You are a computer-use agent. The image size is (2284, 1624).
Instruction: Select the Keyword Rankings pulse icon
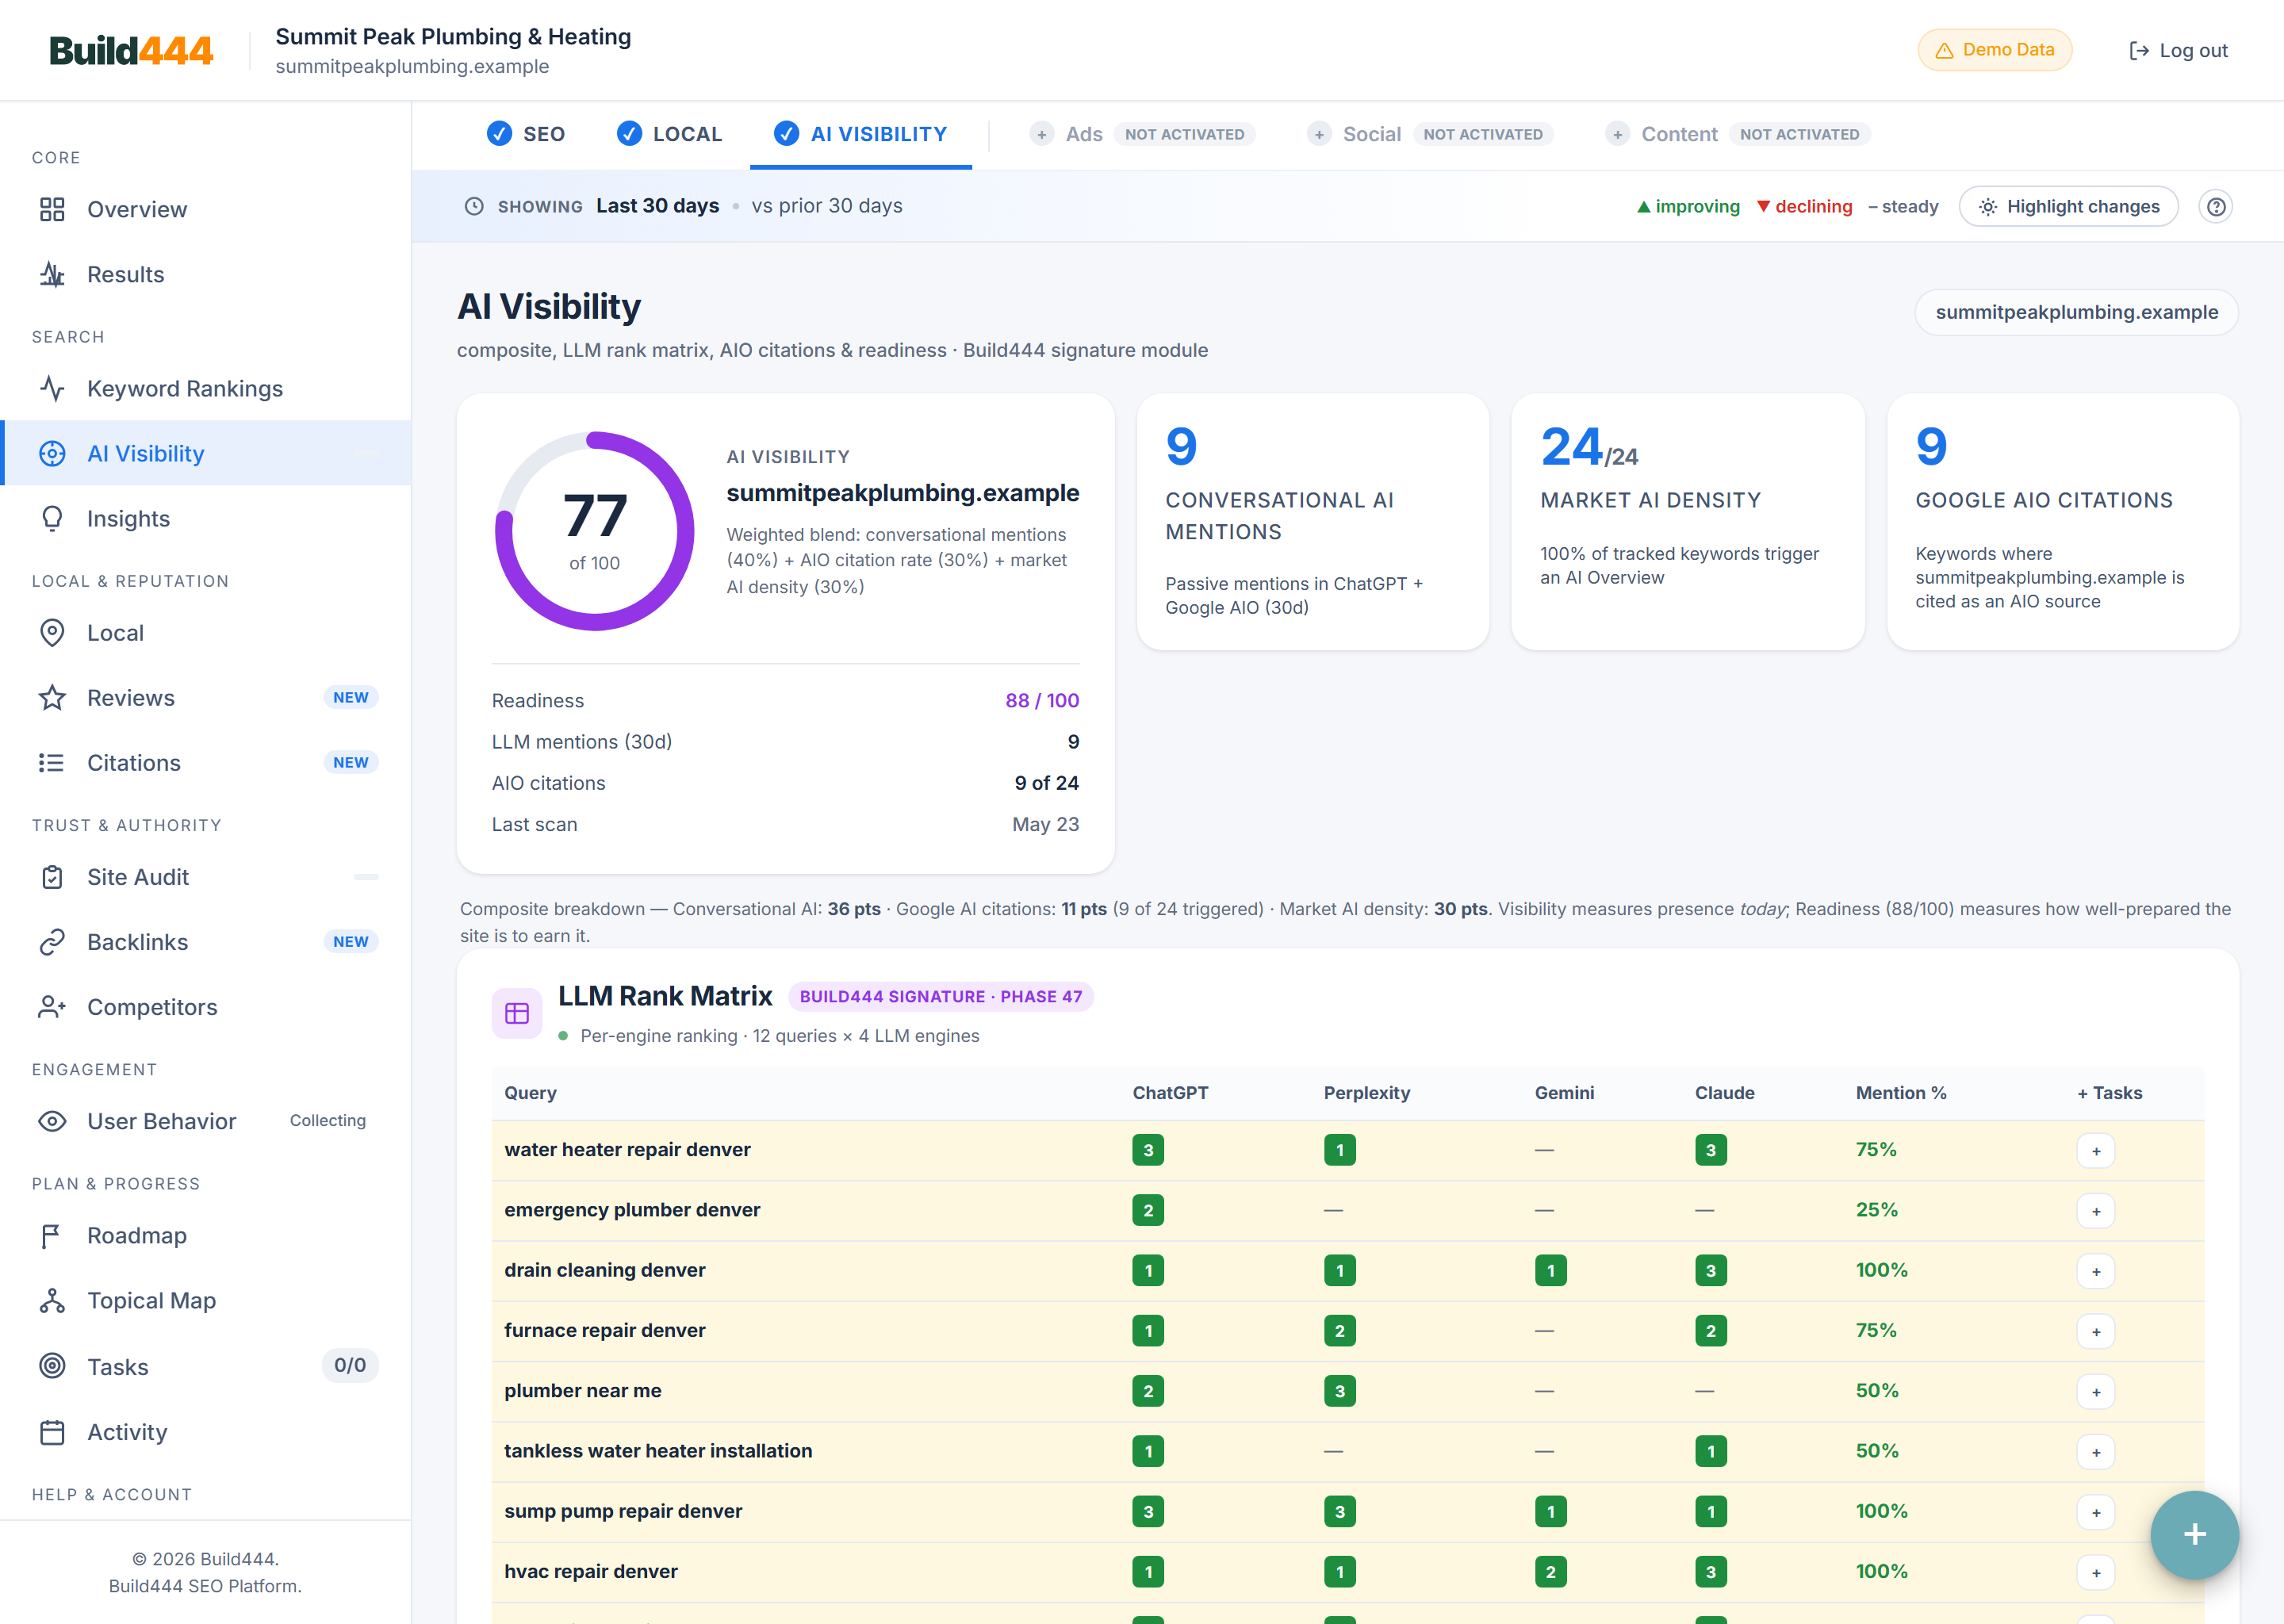pyautogui.click(x=52, y=388)
